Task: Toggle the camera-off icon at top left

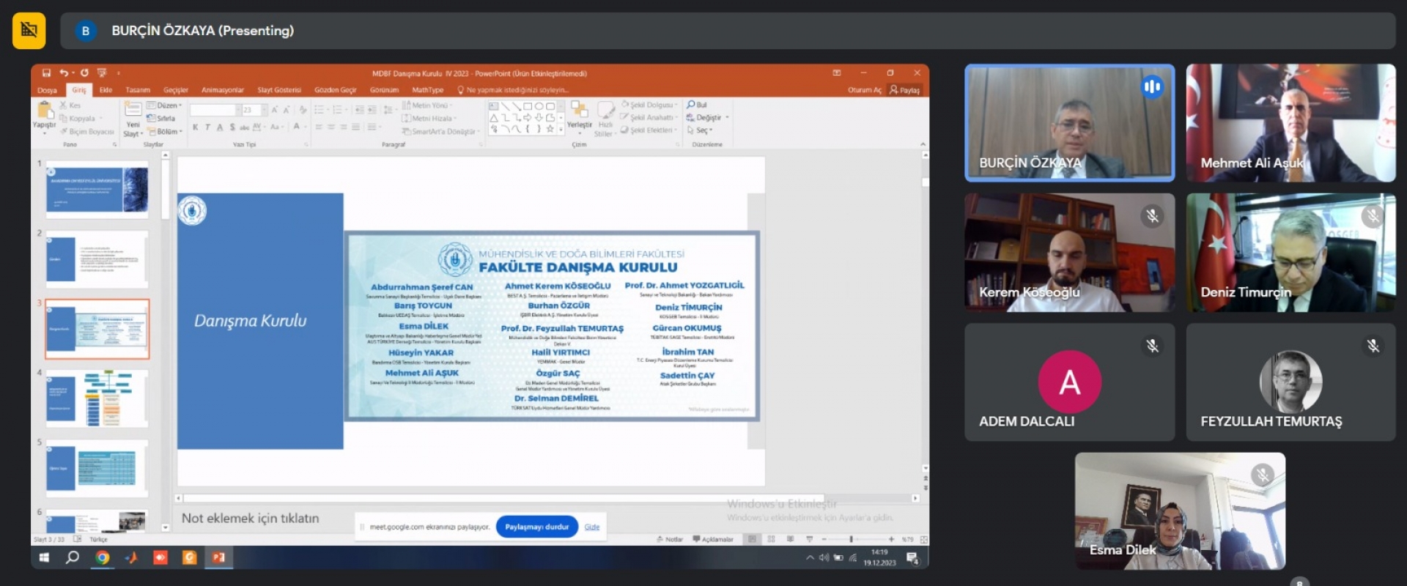Action: (29, 30)
